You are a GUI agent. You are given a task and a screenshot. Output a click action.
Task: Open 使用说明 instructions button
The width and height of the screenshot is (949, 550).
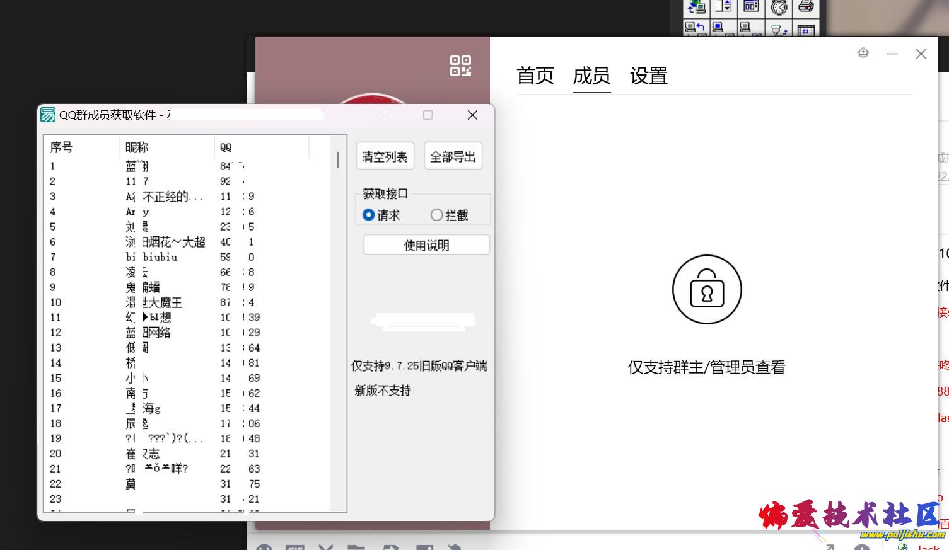[426, 245]
